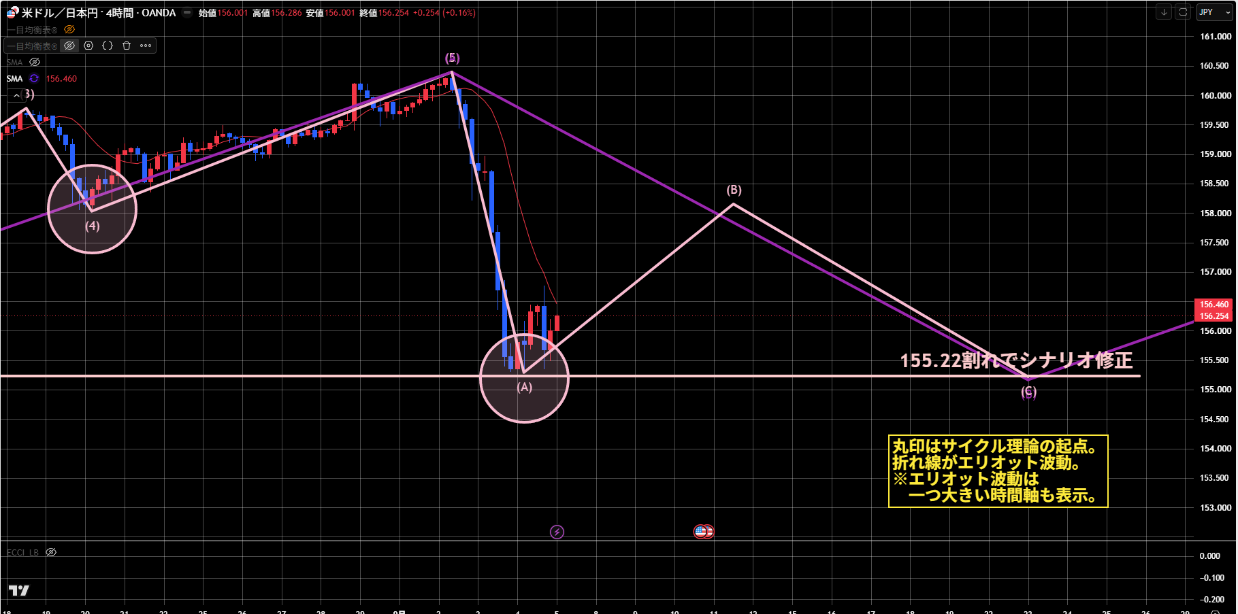
Task: Click the SMA purple refresh icon
Action: [34, 79]
